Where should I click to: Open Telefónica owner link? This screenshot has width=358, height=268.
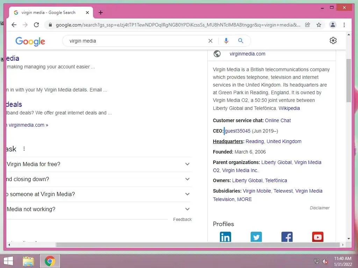click(276, 180)
